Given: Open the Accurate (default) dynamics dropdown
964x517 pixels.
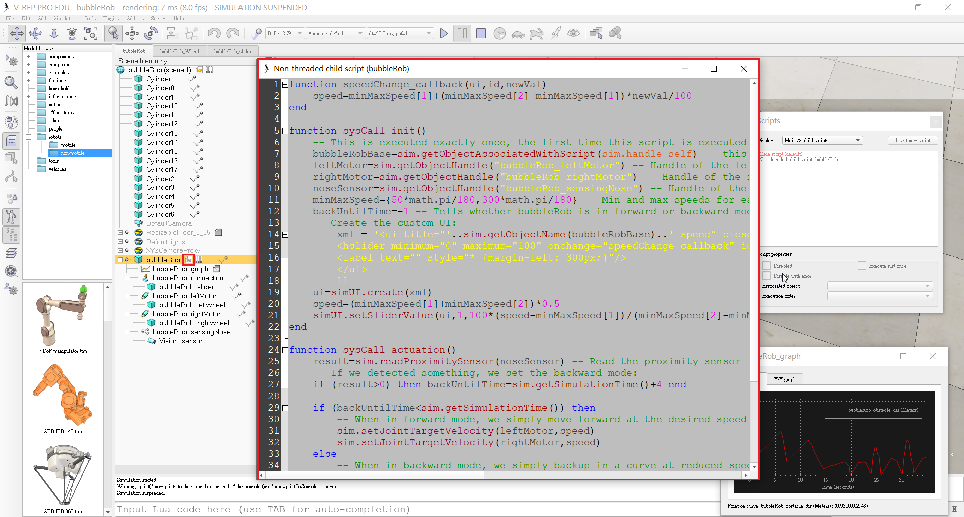Looking at the screenshot, I should (335, 33).
